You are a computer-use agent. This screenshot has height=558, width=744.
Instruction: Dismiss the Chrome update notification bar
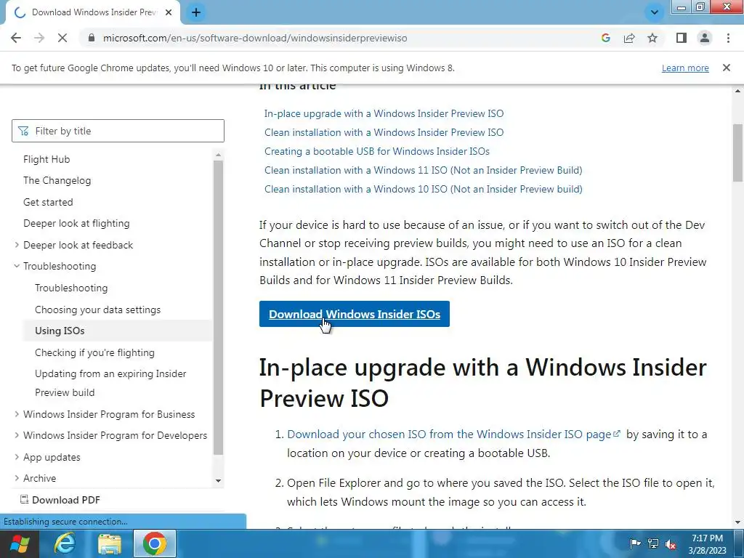point(727,68)
